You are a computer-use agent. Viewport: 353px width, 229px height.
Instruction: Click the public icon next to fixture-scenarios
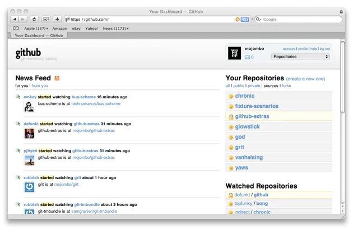[231, 107]
